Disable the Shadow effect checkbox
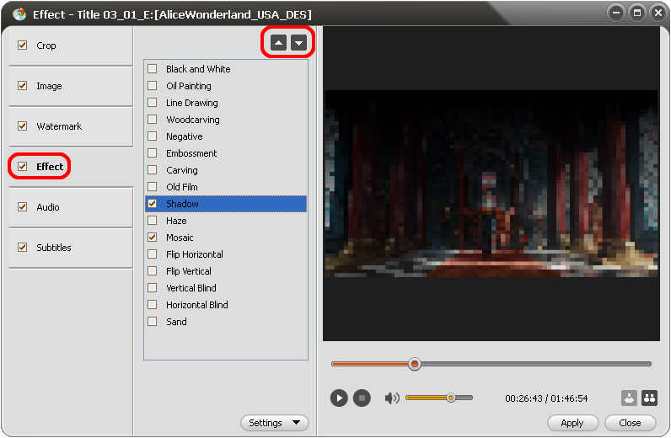Image resolution: width=671 pixels, height=438 pixels. [152, 204]
